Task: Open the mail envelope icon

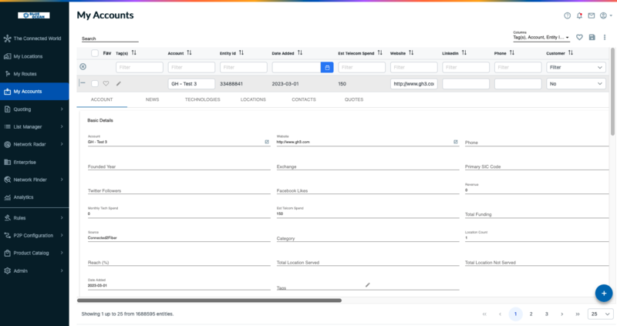Action: pyautogui.click(x=591, y=15)
